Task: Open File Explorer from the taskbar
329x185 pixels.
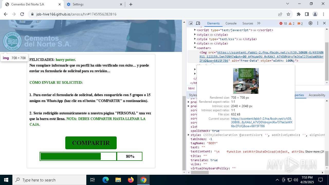Action: pyautogui.click(x=118, y=180)
